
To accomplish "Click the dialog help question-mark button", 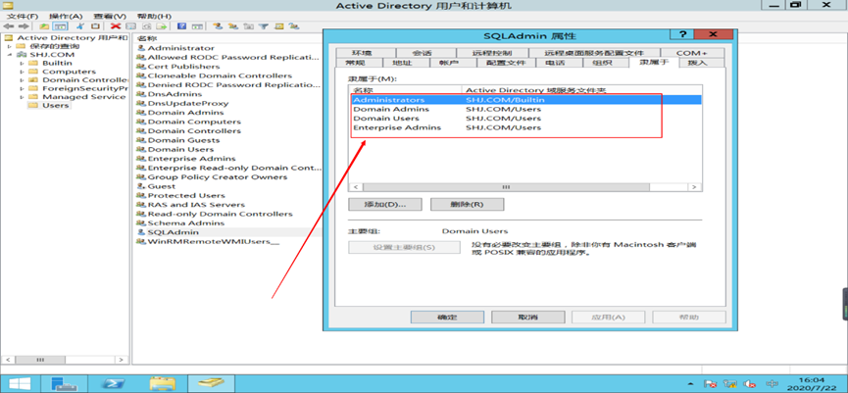I will [x=681, y=34].
